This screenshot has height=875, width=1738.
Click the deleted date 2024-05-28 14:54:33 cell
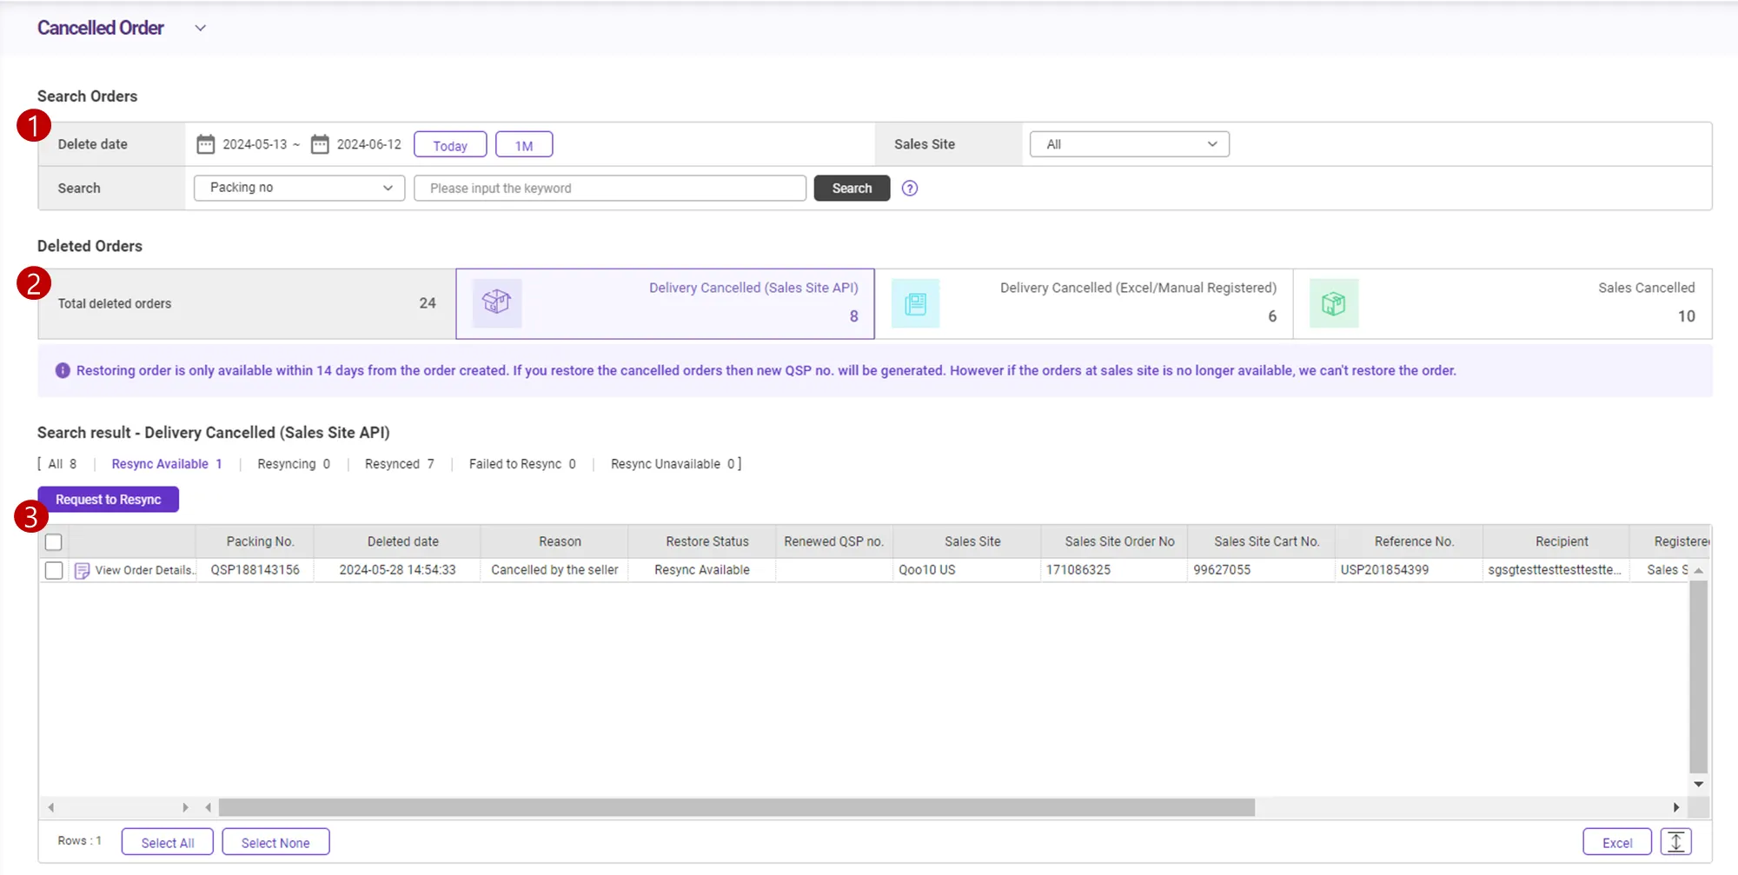click(397, 570)
